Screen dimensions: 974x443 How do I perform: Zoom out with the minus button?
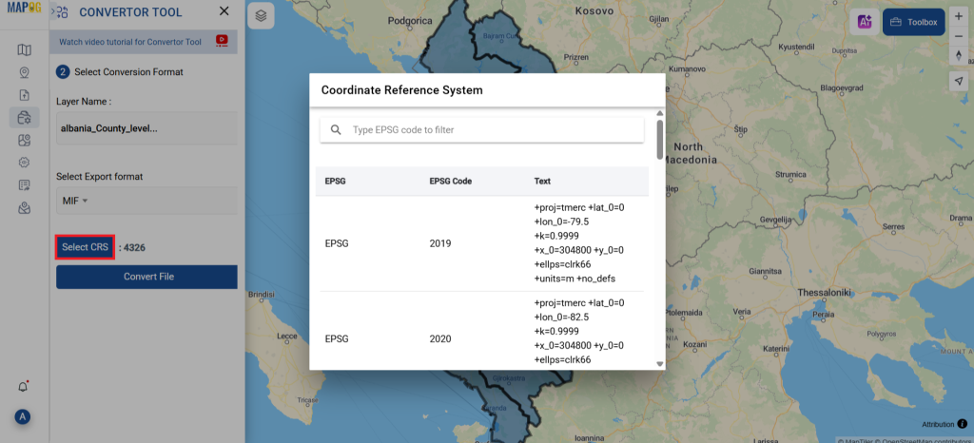[959, 36]
